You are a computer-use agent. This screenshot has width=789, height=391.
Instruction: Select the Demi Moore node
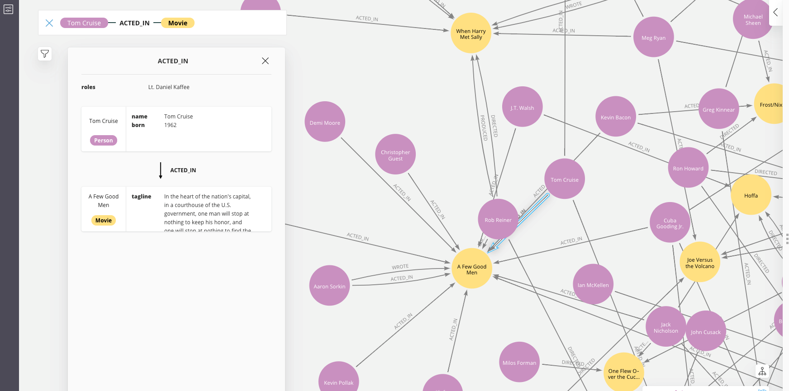325,122
